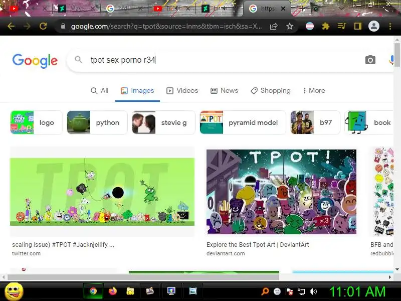Open the network tray icon
Viewport: 401px width, 301px height.
click(x=301, y=291)
